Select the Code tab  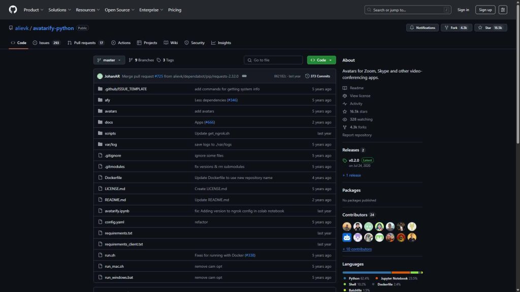[19, 43]
